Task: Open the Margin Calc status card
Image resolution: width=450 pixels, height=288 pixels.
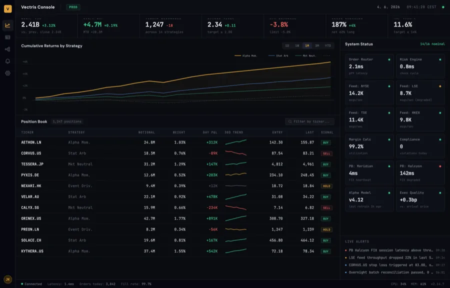Action: tap(369, 146)
